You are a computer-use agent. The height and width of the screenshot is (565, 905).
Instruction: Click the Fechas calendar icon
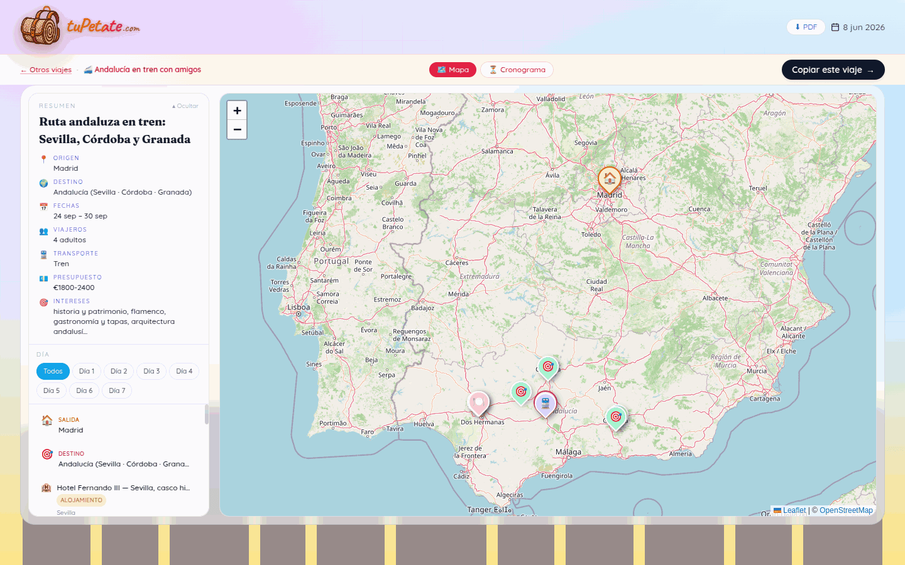point(43,207)
